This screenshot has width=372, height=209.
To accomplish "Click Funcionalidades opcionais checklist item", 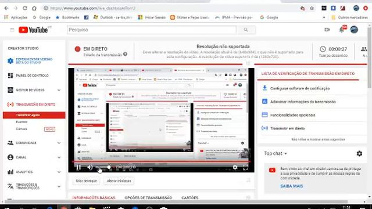I will (293, 115).
